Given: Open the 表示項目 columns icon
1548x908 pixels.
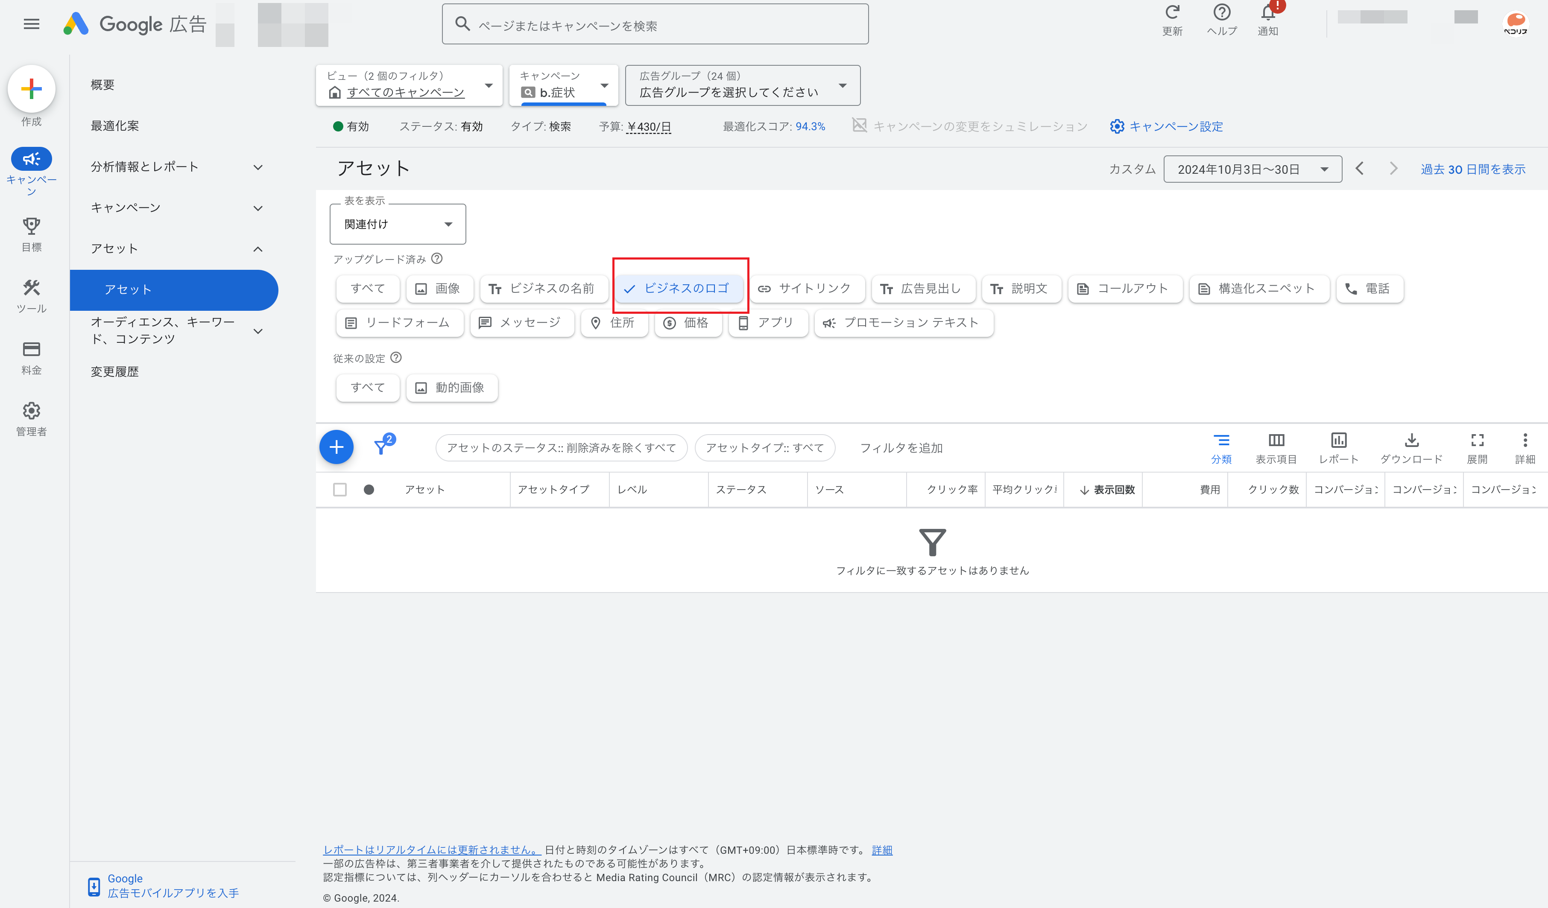Looking at the screenshot, I should pyautogui.click(x=1276, y=447).
